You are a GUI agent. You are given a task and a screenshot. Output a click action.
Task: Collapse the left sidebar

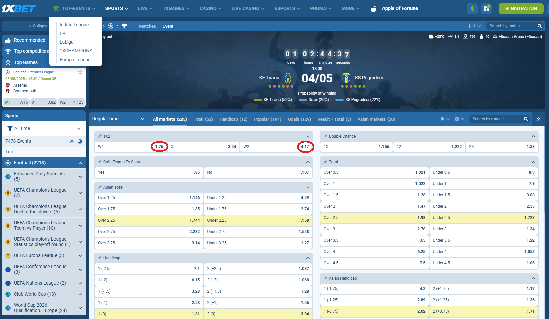tap(38, 26)
